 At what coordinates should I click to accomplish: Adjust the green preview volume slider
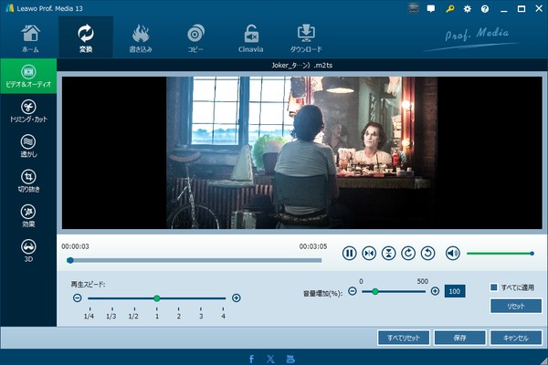[x=501, y=254]
